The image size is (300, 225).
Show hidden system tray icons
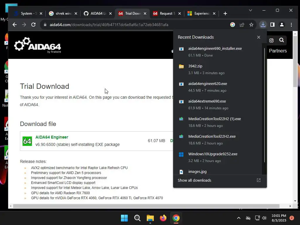click(x=238, y=218)
